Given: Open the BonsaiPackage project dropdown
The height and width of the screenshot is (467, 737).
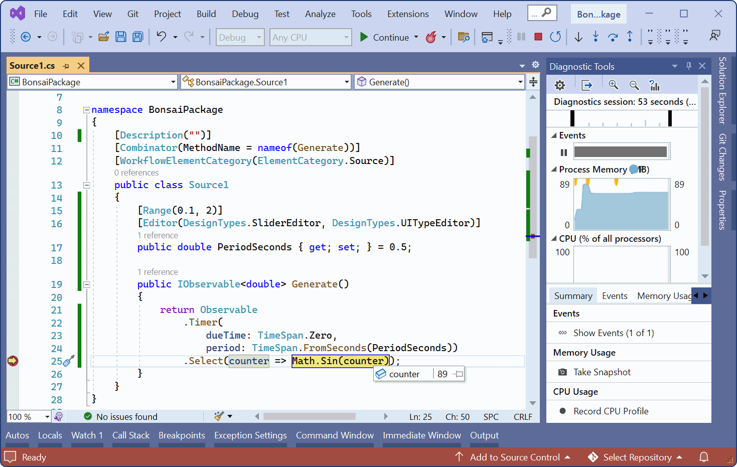Looking at the screenshot, I should point(93,82).
